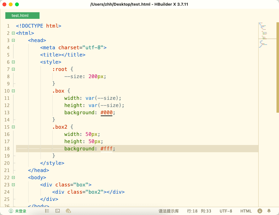Fold the .box rule on line 10
Viewport: 279px width, 215px height.
point(13,91)
